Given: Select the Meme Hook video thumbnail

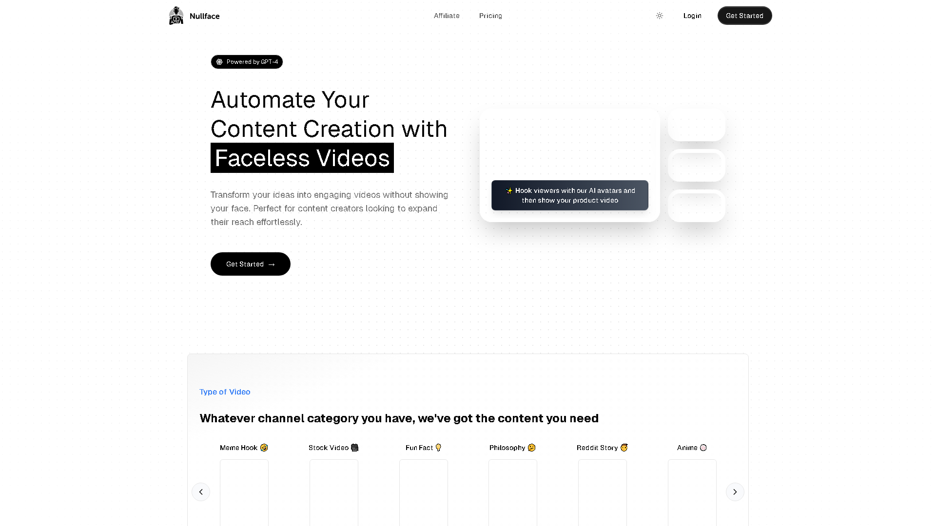Looking at the screenshot, I should click(x=244, y=492).
